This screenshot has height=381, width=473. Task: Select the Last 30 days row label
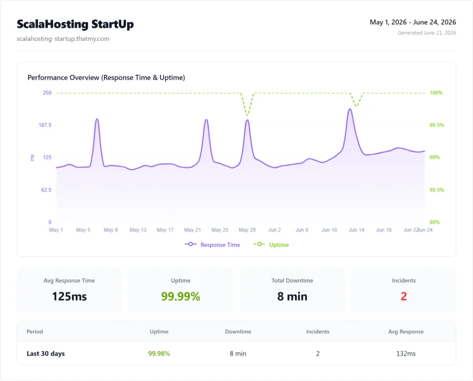click(x=46, y=354)
